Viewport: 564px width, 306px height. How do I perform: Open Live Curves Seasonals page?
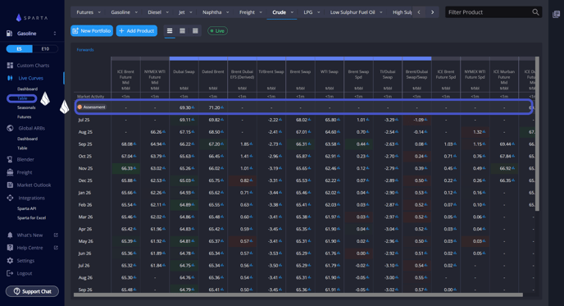click(x=26, y=107)
